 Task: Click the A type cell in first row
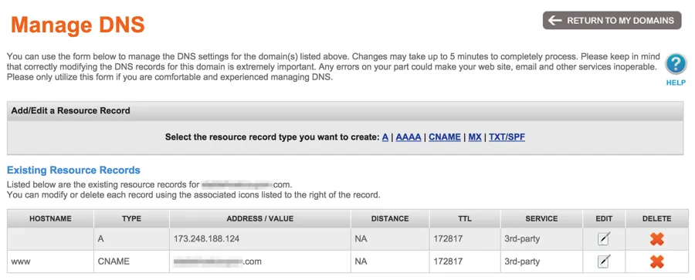coord(131,239)
